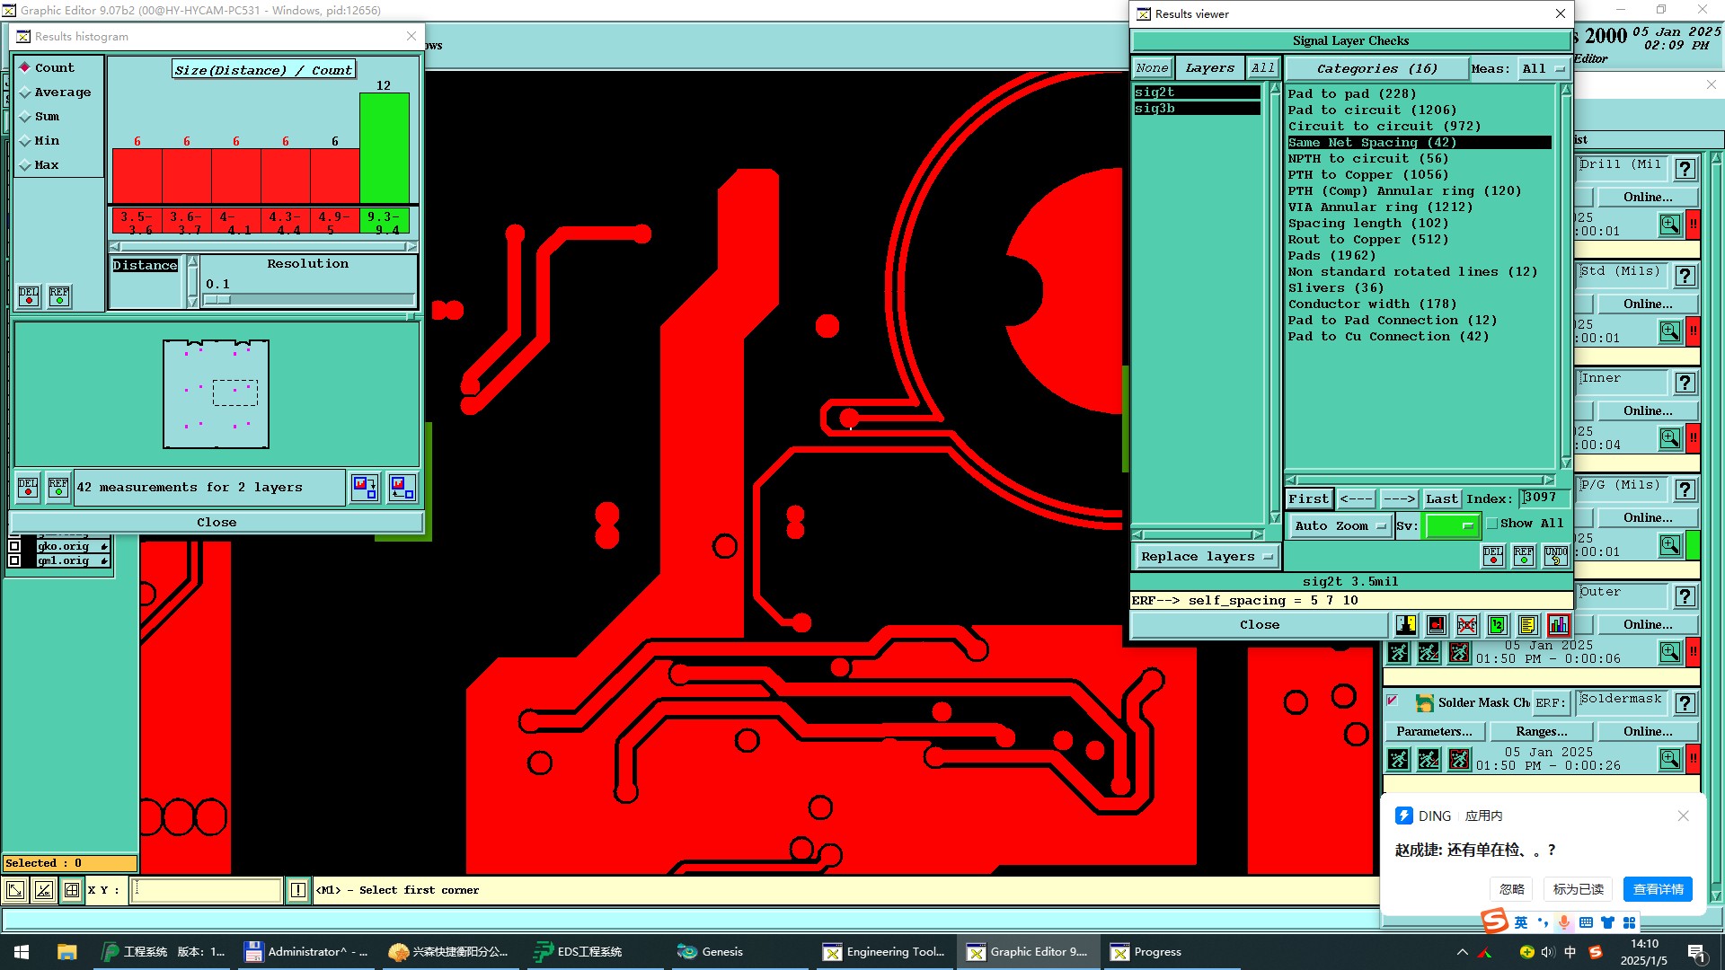Click the crossed-out REF icon
Image resolution: width=1725 pixels, height=970 pixels.
pyautogui.click(x=1466, y=625)
